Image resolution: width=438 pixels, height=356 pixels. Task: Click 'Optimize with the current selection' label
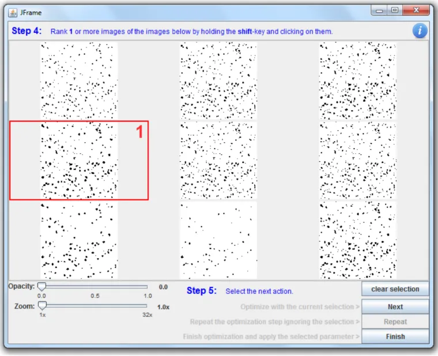point(300,307)
